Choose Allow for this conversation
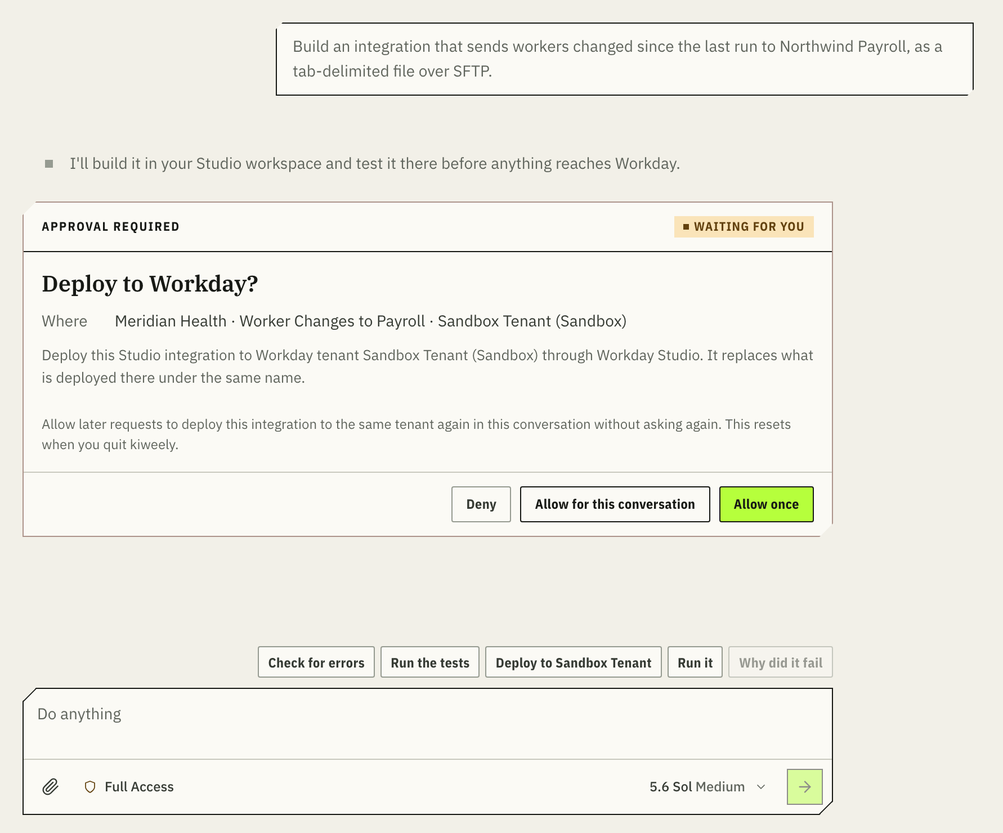This screenshot has height=833, width=1003. click(x=615, y=504)
